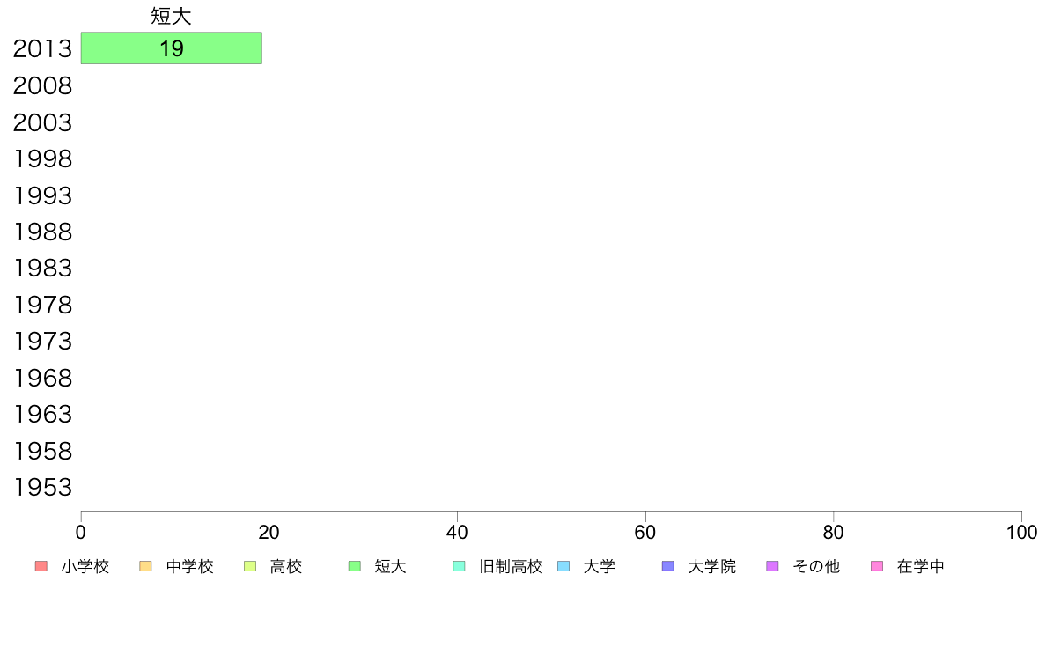Screen dimensions: 1046x648
Task: Select the 2013 year label
Action: [x=42, y=48]
